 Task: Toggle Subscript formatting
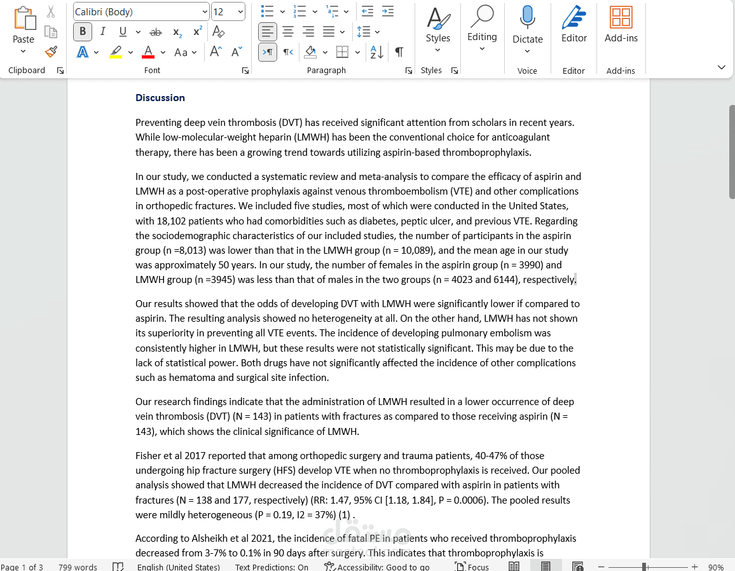point(177,32)
